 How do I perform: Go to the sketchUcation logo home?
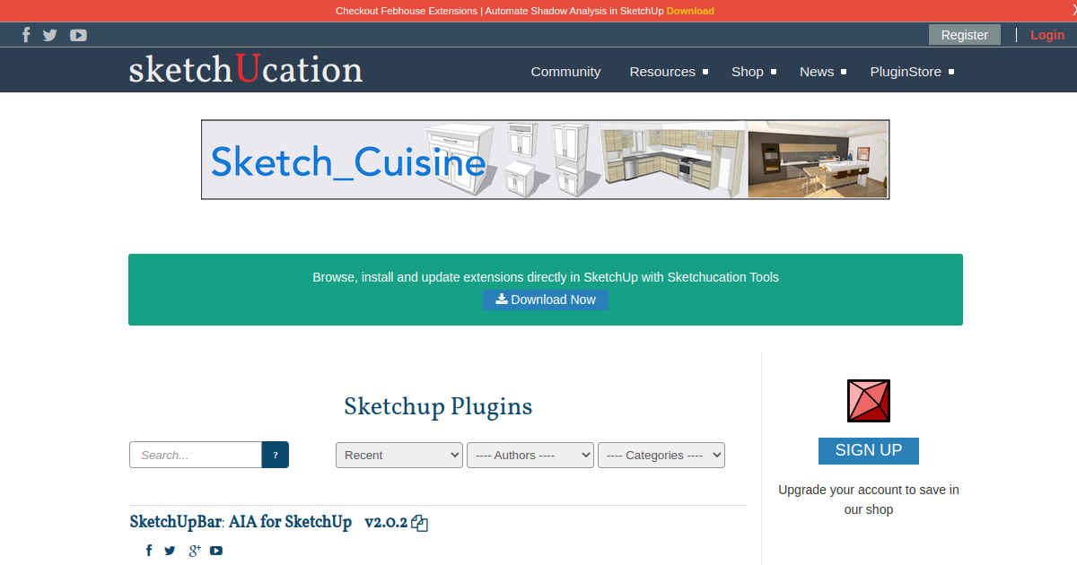tap(246, 70)
